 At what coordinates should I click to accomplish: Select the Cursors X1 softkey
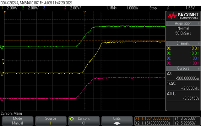[84, 121]
